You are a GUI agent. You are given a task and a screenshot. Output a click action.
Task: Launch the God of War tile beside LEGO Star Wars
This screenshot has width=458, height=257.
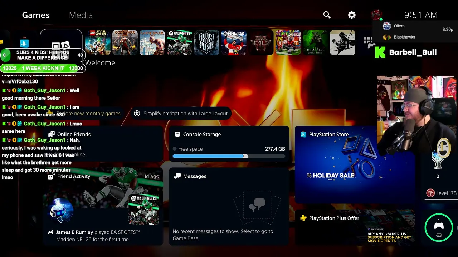[125, 42]
